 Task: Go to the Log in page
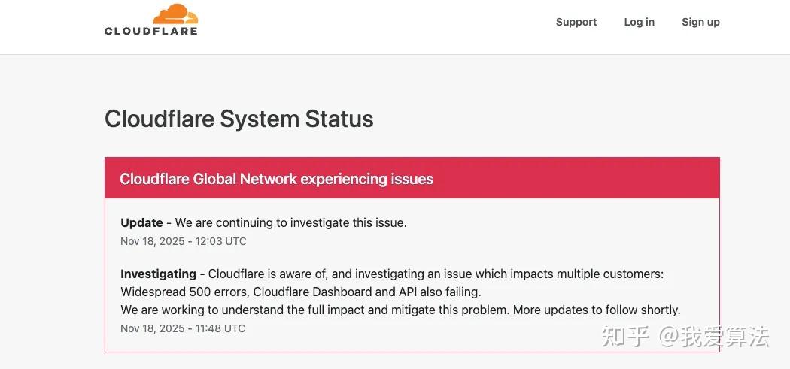click(x=639, y=22)
